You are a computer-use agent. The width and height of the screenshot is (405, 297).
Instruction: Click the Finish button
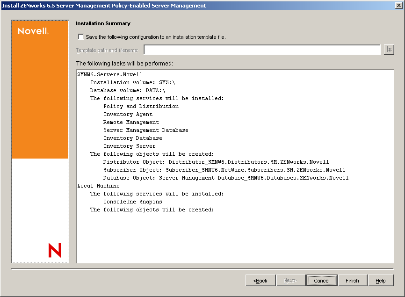[x=352, y=280]
